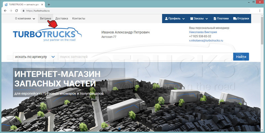
Task: Select the TURBOTRUCKS browser tab
Action: pos(24,5)
